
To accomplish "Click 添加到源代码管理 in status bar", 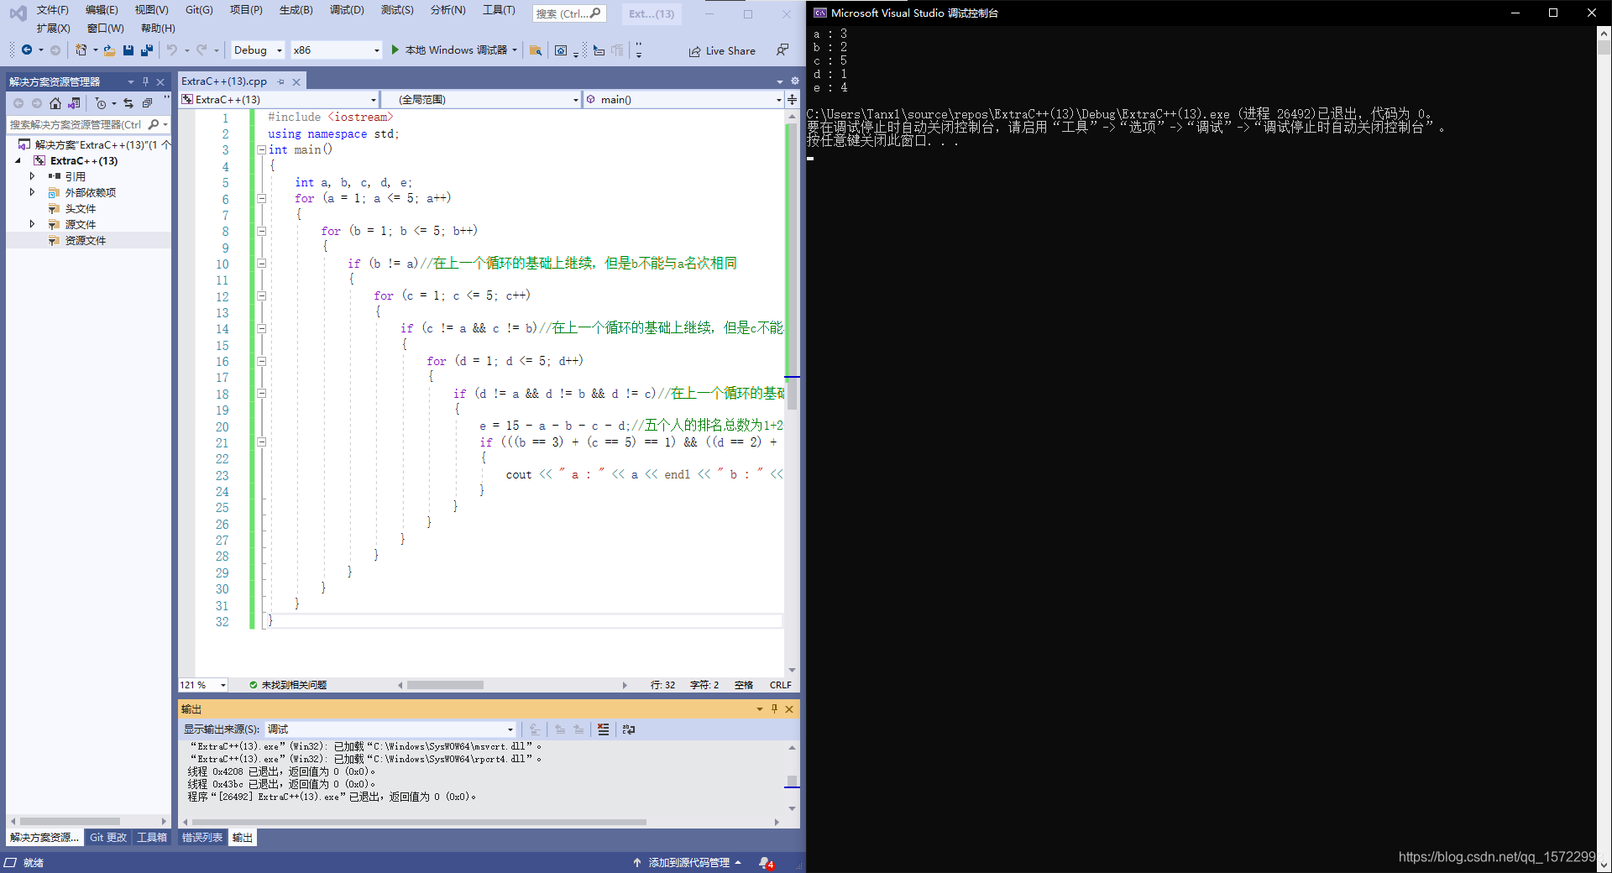I will click(x=688, y=863).
